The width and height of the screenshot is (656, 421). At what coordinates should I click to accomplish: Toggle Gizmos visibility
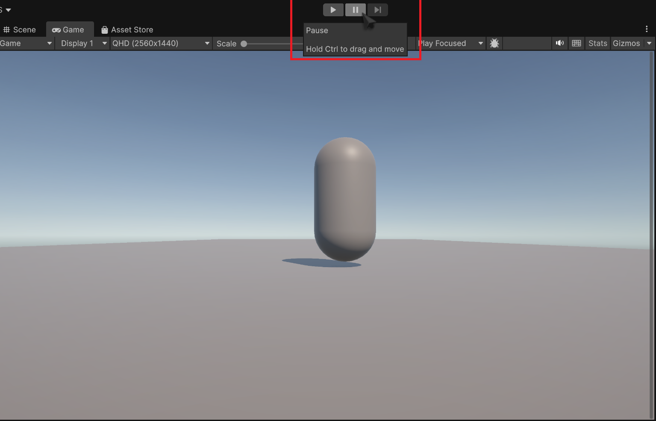[x=626, y=43]
